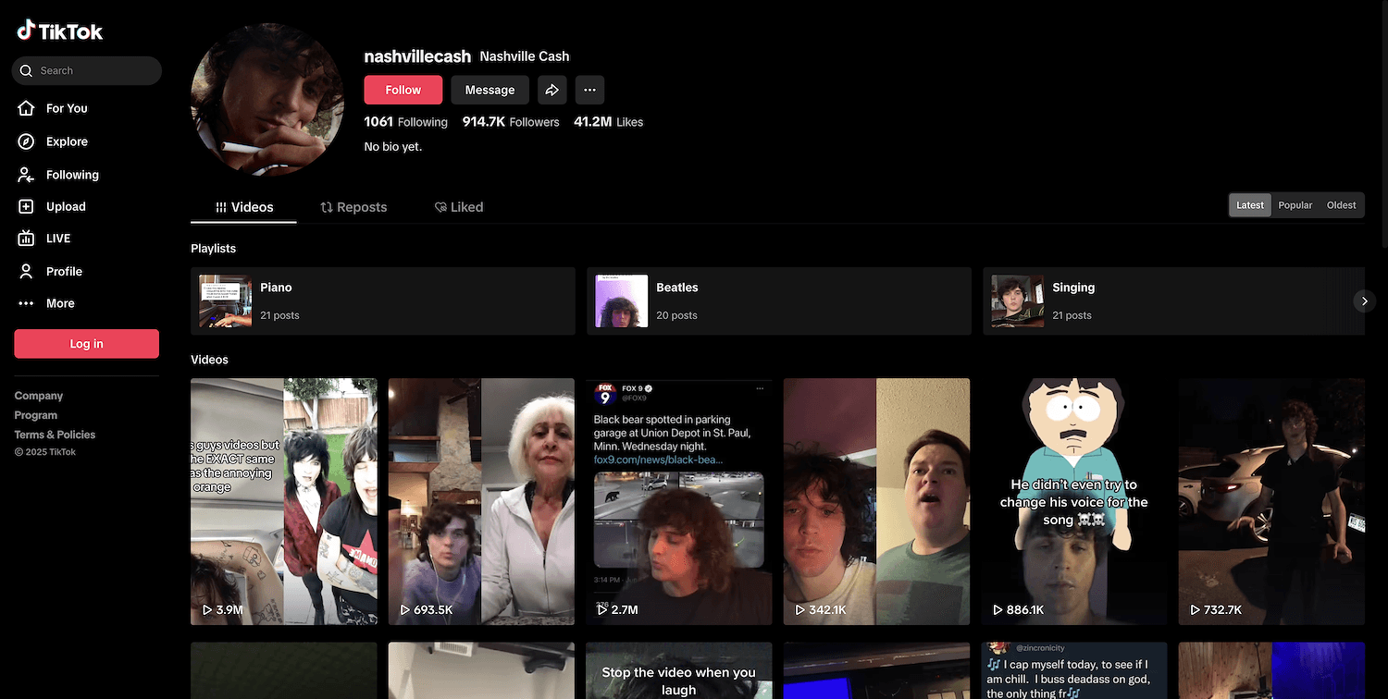This screenshot has width=1388, height=699.
Task: Open the For You feed
Action: (67, 108)
